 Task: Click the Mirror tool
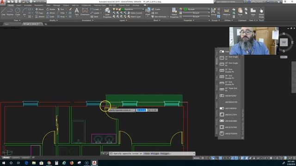[x=50, y=13]
